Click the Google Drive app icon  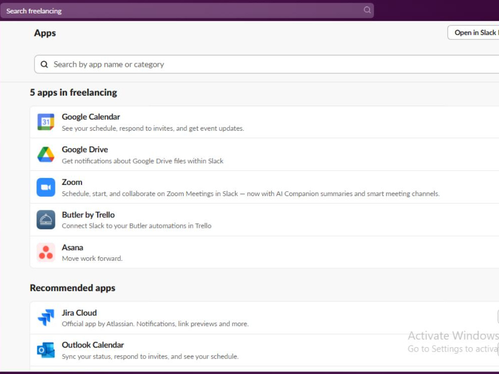46,155
